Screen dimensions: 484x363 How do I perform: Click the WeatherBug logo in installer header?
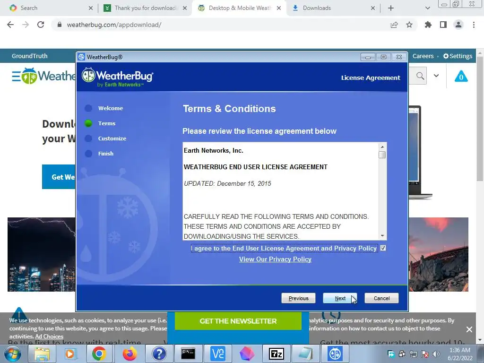pos(118,77)
